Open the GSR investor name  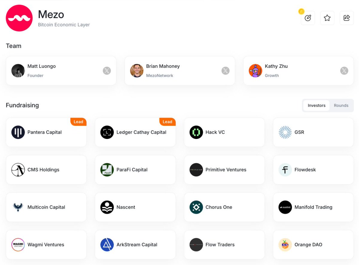(299, 132)
